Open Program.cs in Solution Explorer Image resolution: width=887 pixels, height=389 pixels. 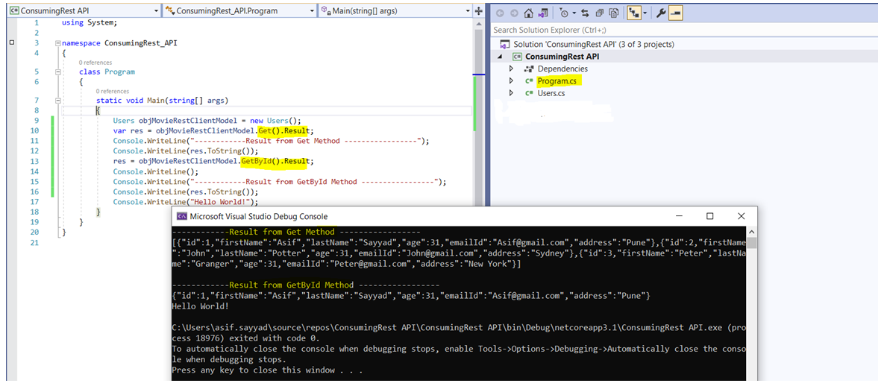[x=557, y=80]
